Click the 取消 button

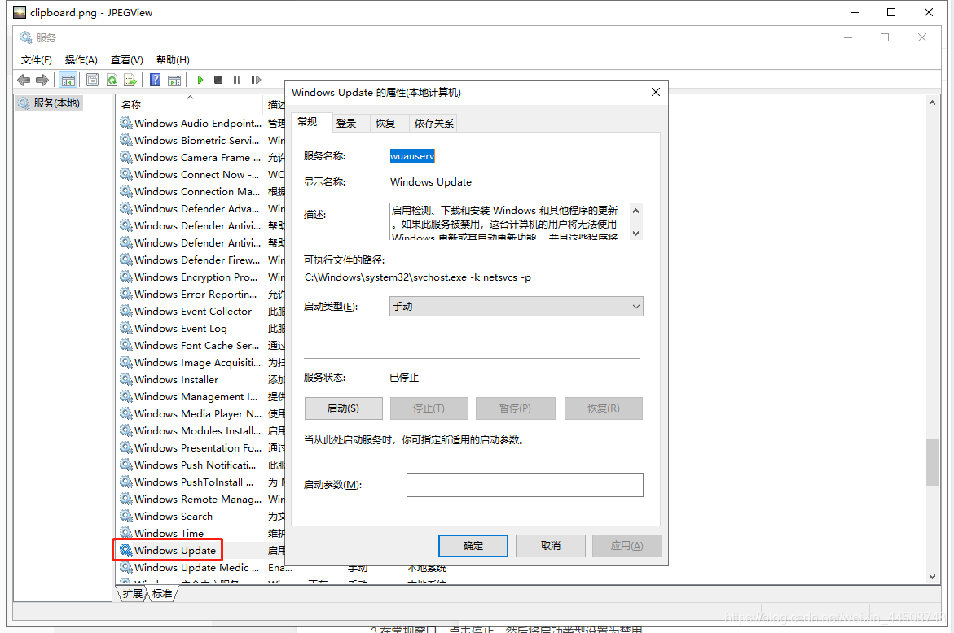click(551, 545)
